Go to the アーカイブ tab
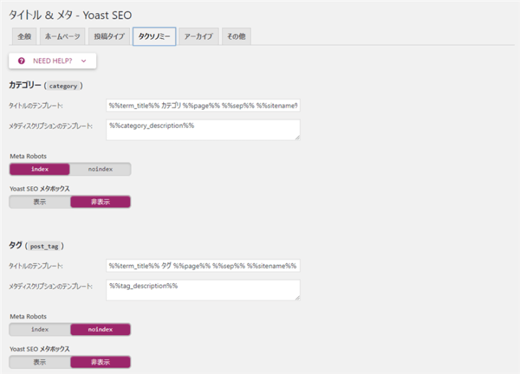520x374 pixels. point(198,37)
